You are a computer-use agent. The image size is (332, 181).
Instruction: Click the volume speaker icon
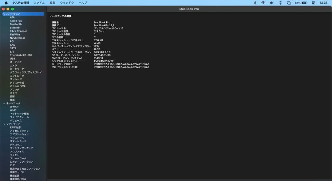[272, 3]
